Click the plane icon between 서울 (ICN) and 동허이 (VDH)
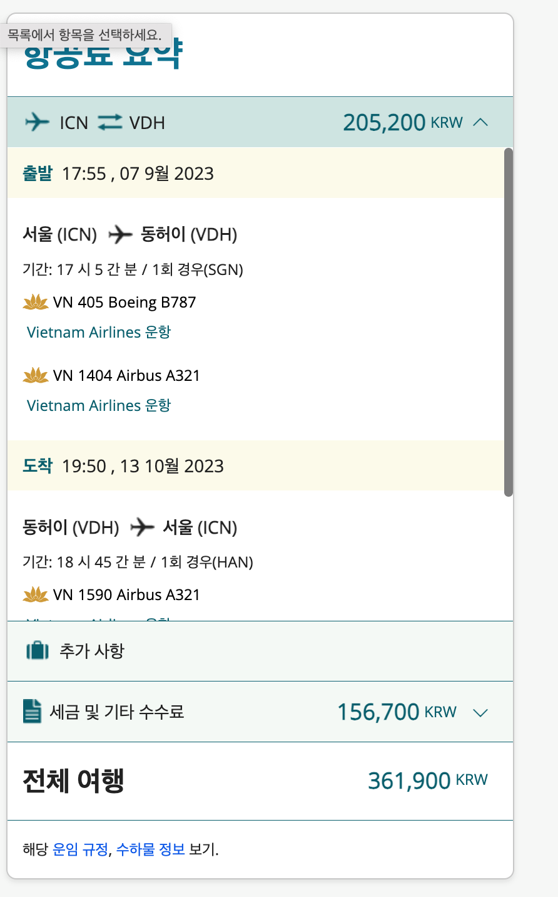Image resolution: width=558 pixels, height=897 pixels. tap(120, 235)
